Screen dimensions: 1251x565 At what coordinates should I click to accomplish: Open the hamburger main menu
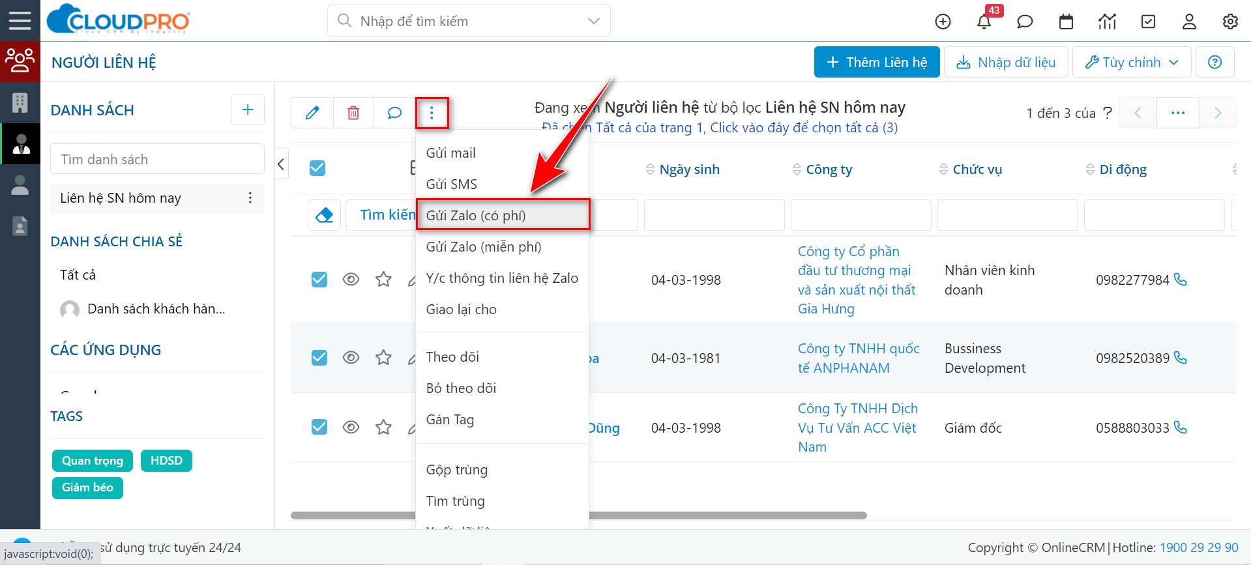20,21
